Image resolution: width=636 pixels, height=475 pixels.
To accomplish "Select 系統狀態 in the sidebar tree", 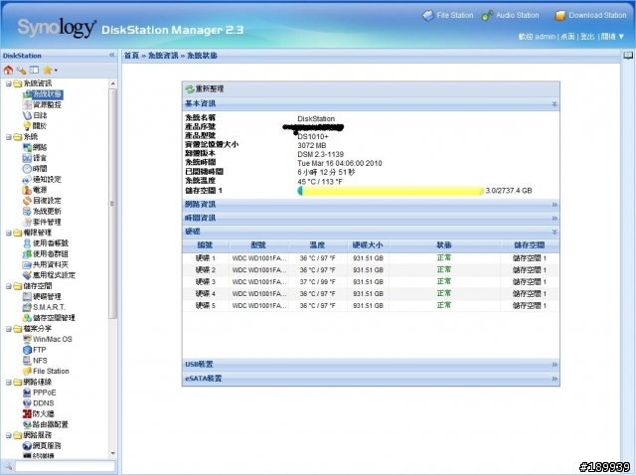I will 43,94.
